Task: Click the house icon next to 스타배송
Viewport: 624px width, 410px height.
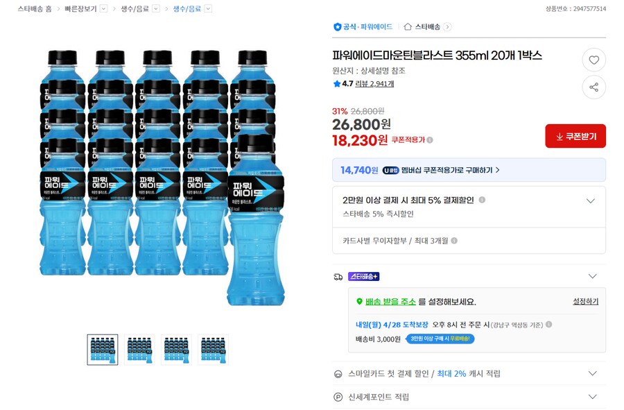Action: point(408,26)
